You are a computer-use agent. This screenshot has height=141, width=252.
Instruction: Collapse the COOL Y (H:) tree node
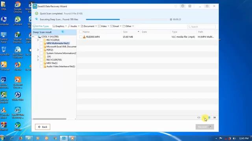(x=33, y=37)
